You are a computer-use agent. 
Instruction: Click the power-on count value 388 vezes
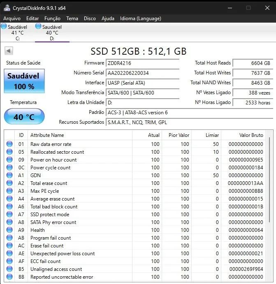(253, 93)
